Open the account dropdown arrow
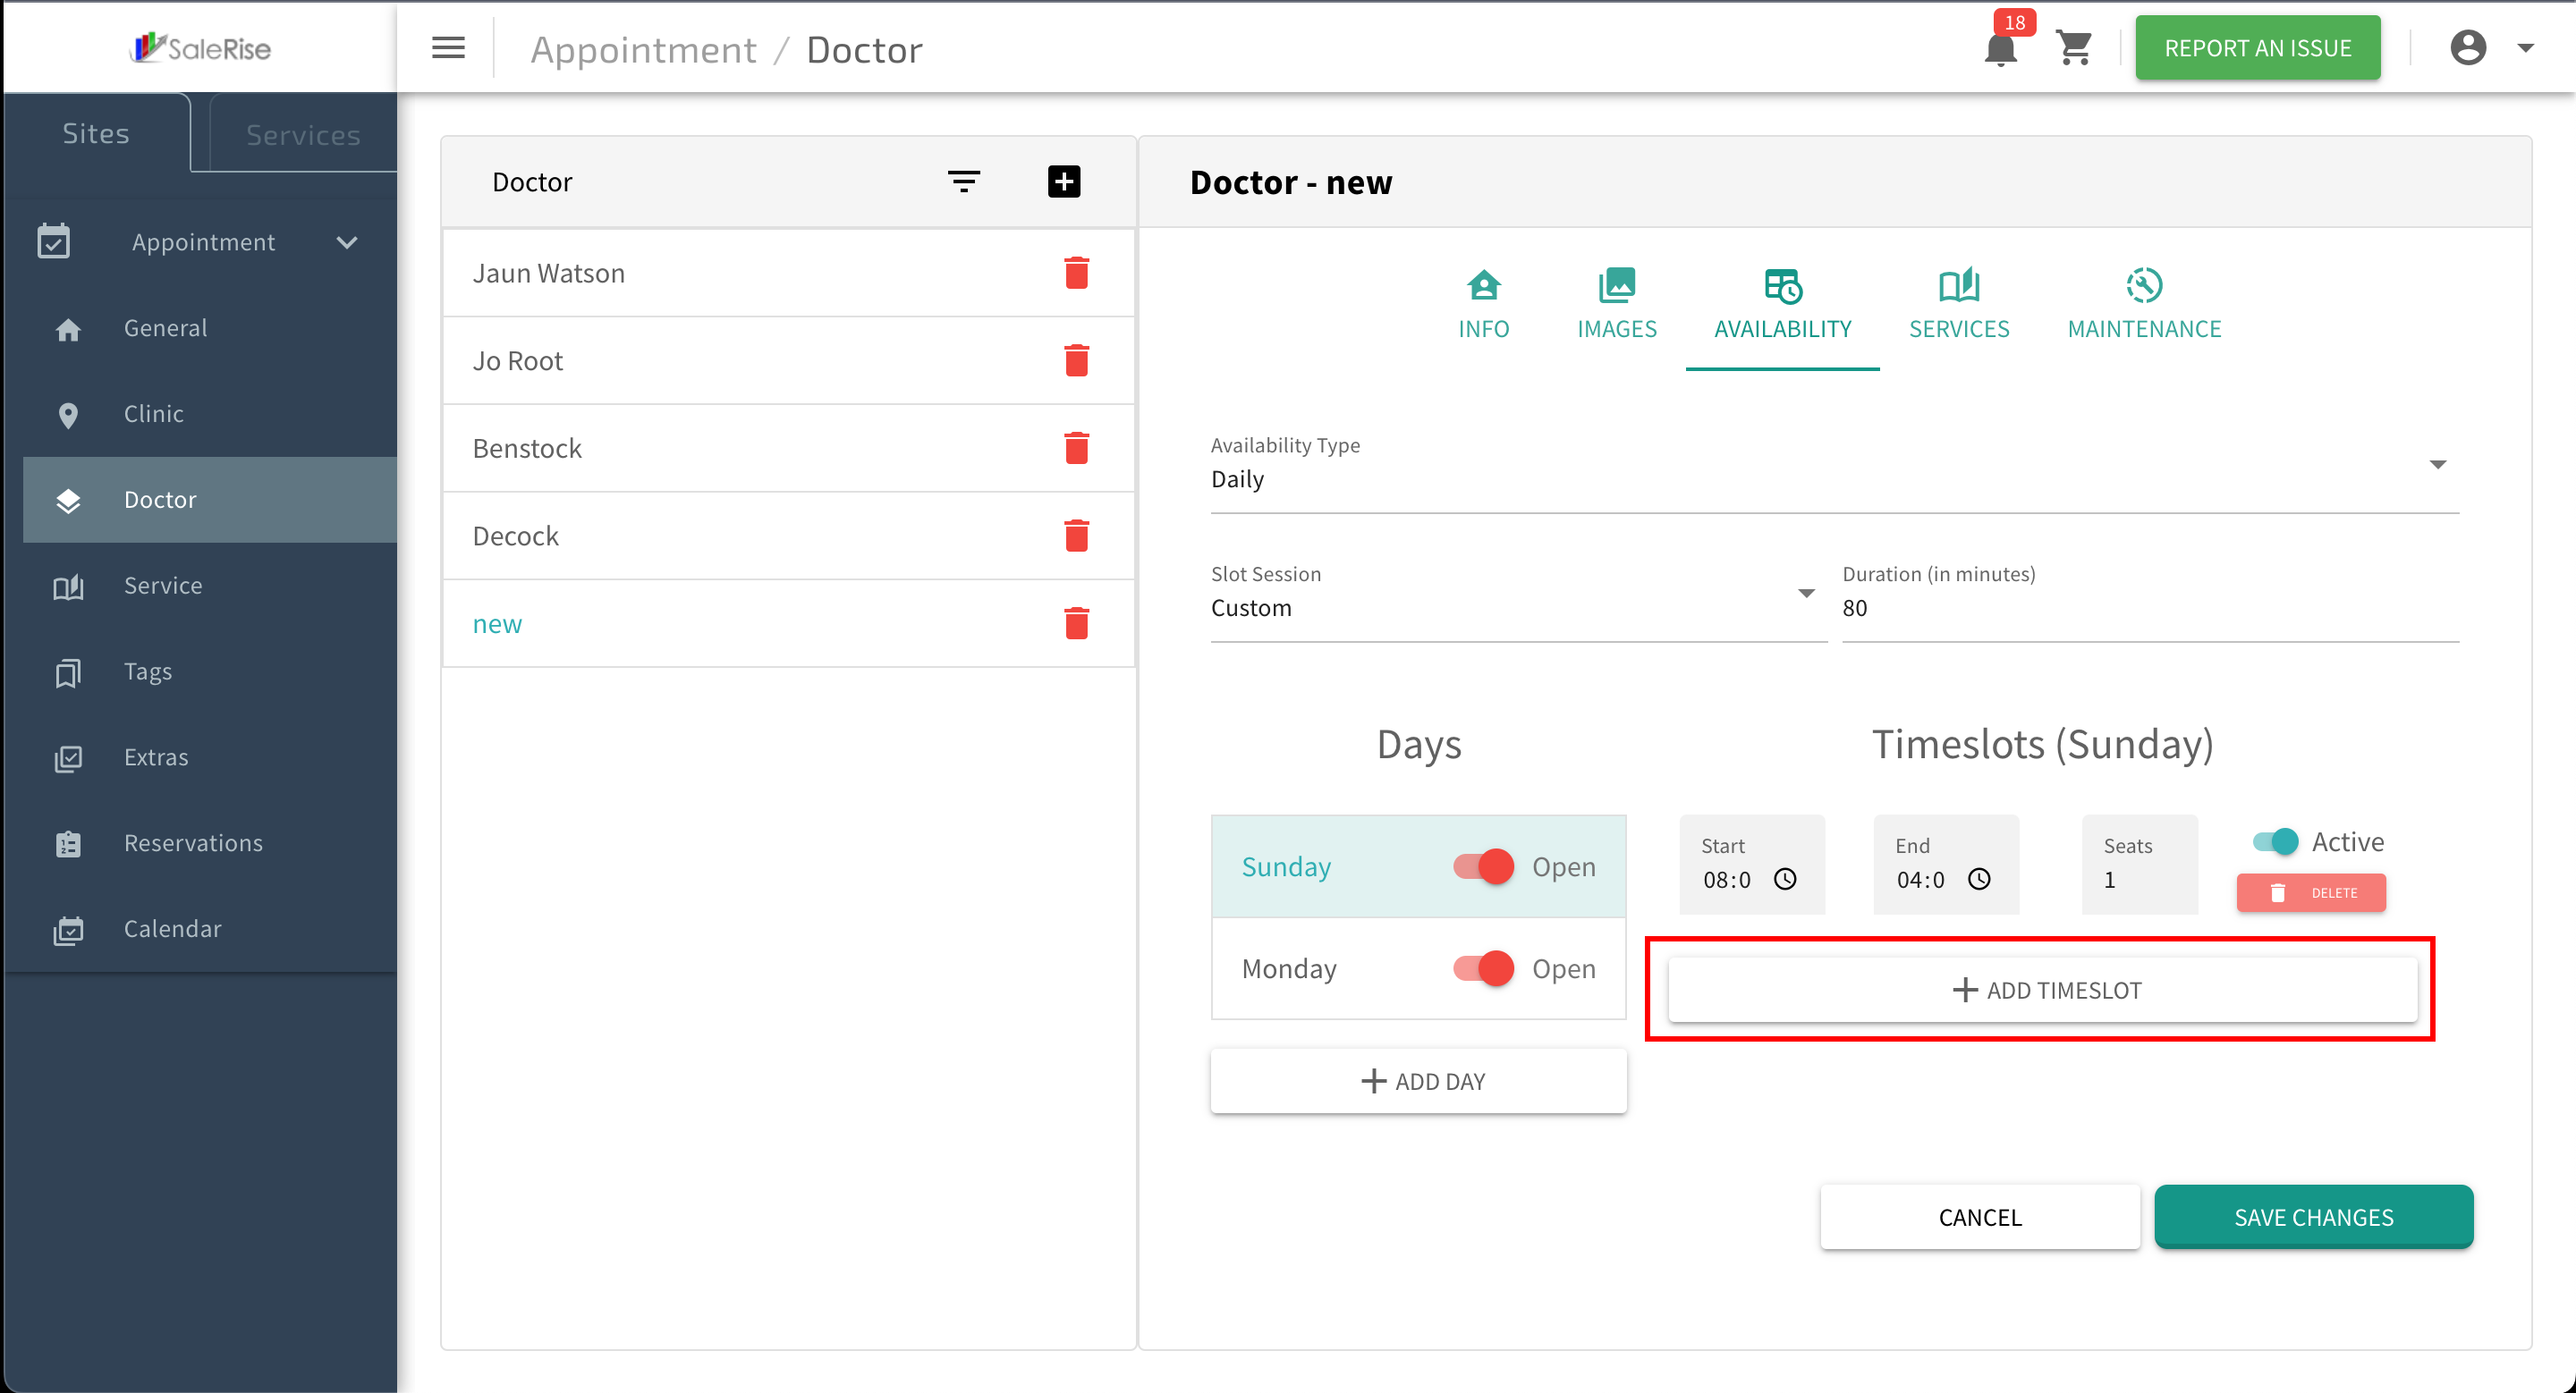Screen dimensions: 2576x1393 2526,48
